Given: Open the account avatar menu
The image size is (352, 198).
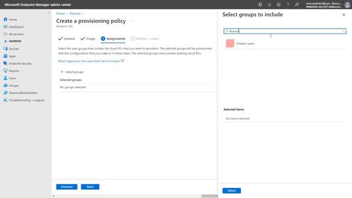Looking at the screenshot, I should coord(347,5).
